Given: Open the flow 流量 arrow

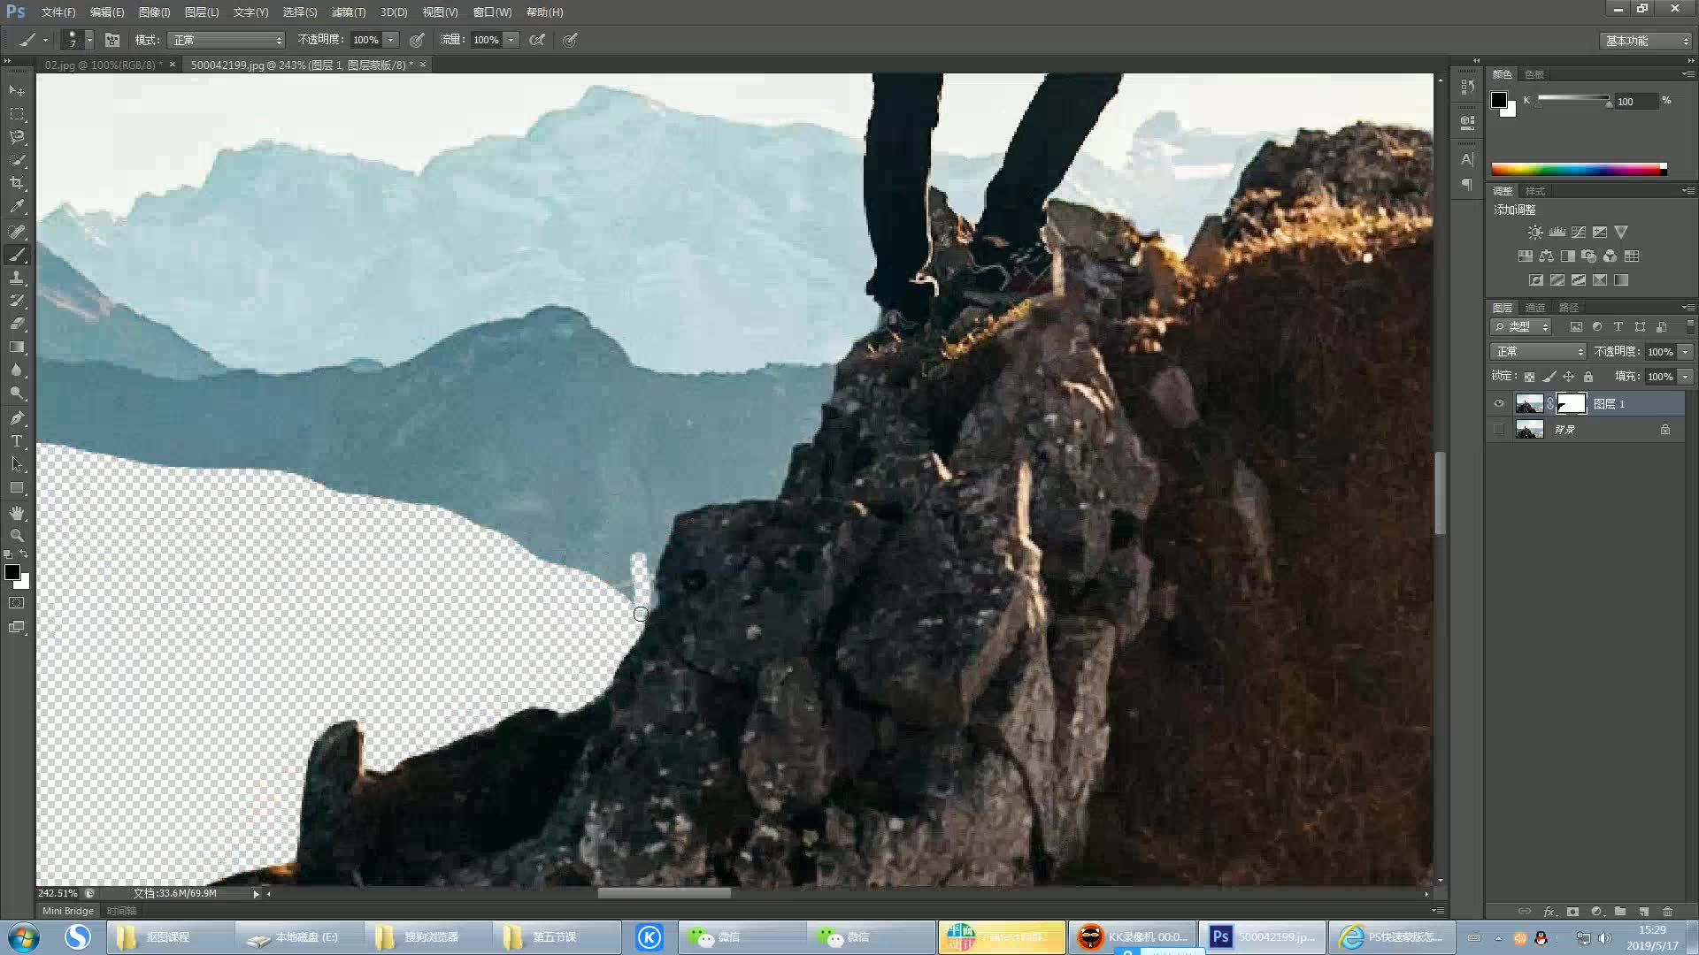Looking at the screenshot, I should [x=511, y=40].
